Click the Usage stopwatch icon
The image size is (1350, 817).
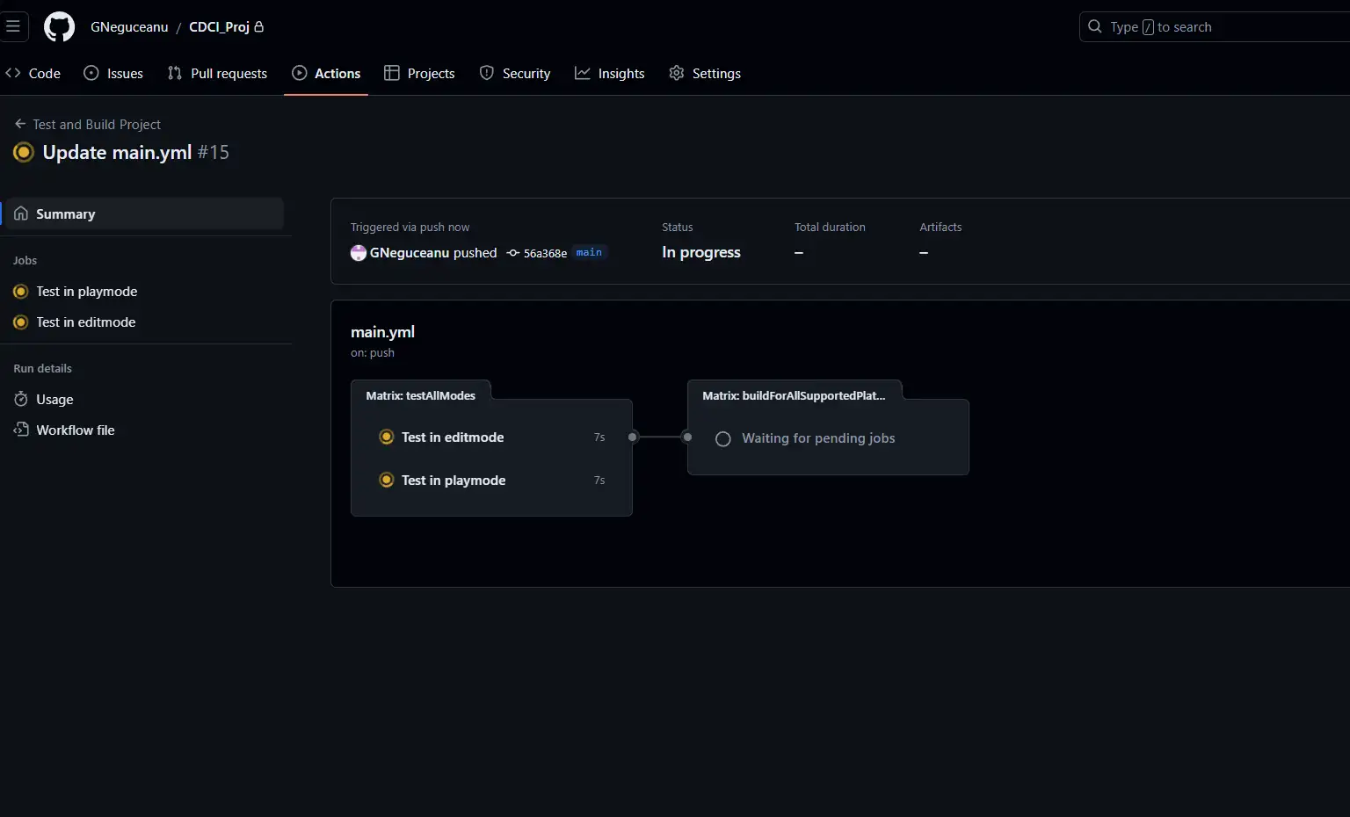tap(21, 399)
